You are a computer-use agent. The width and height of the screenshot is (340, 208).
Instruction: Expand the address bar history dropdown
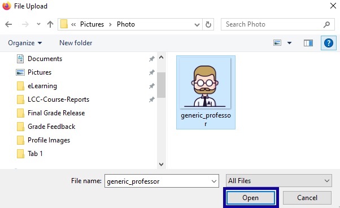click(197, 24)
